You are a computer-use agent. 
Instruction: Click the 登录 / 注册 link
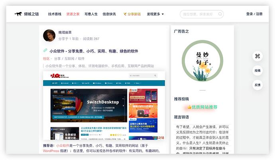(254, 14)
